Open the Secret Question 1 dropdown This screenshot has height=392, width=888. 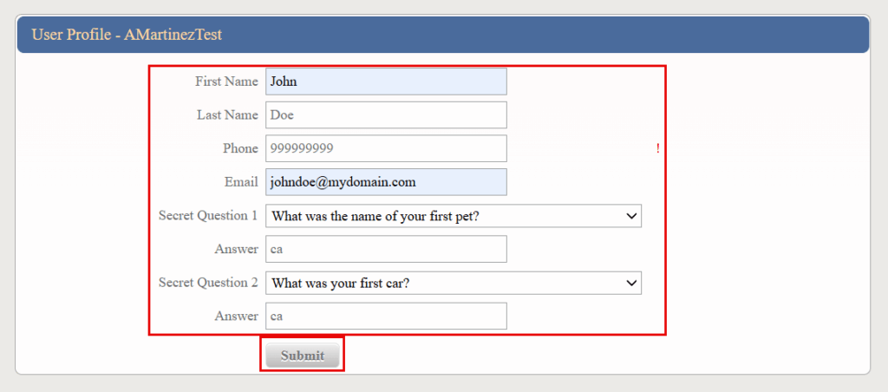coord(453,216)
